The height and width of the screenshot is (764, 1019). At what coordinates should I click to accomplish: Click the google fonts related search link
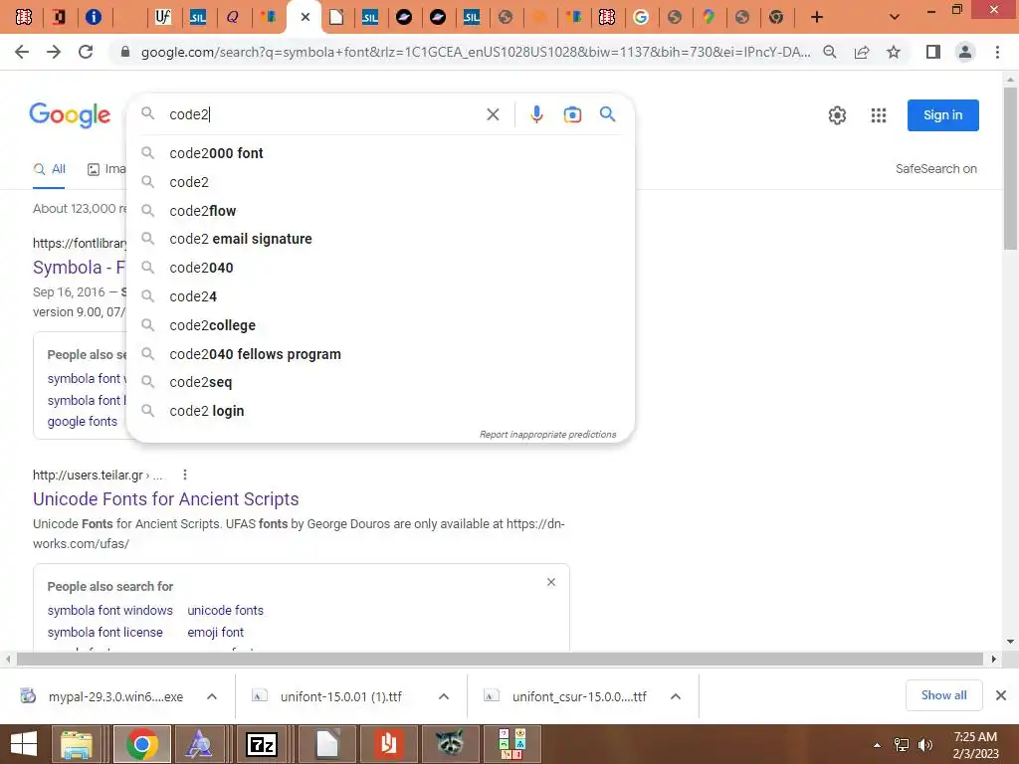[82, 421]
